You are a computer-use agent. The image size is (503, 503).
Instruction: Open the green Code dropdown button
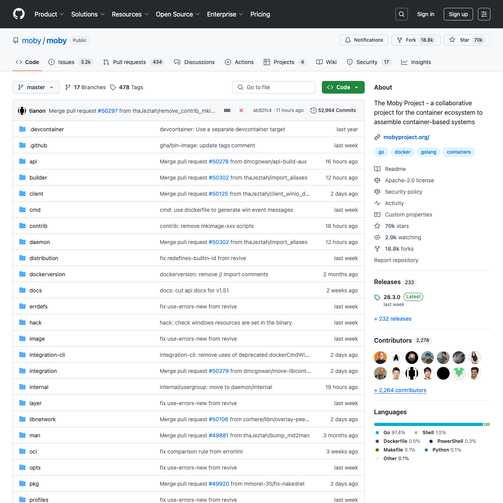click(343, 87)
